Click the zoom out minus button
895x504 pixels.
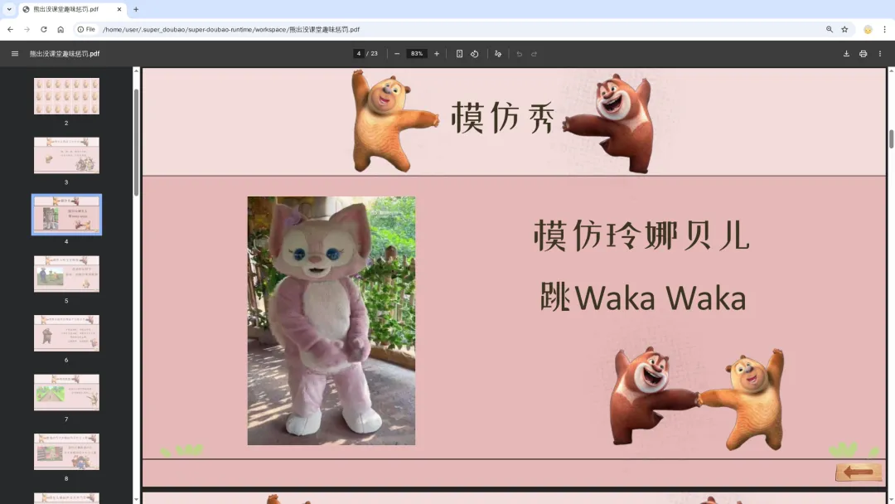[397, 54]
